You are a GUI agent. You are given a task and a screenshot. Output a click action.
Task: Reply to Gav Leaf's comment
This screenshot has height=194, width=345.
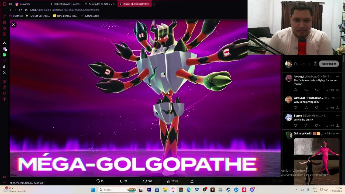(x=295, y=108)
